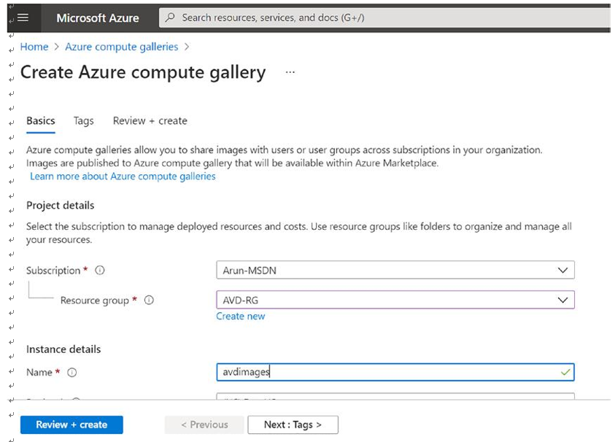The image size is (615, 442).
Task: Show info tooltip for Subscription
Action: click(100, 270)
